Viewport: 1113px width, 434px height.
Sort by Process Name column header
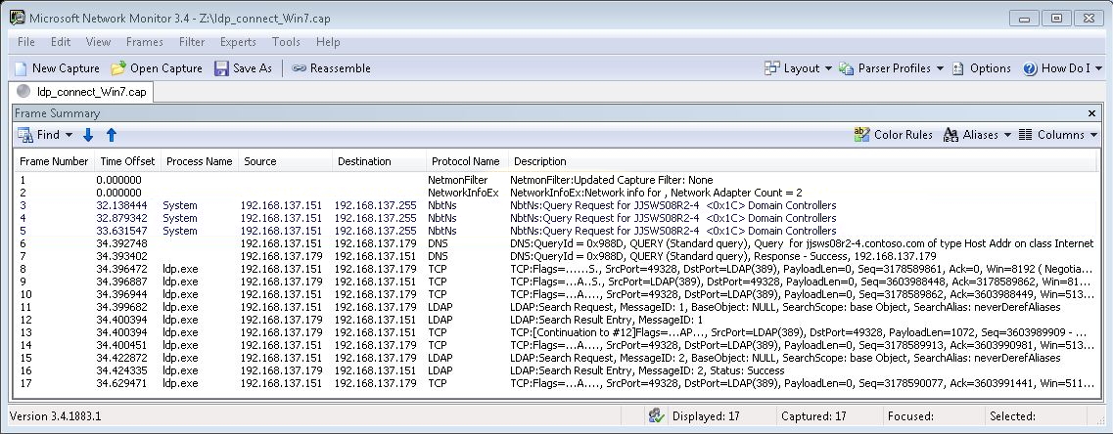pyautogui.click(x=200, y=161)
